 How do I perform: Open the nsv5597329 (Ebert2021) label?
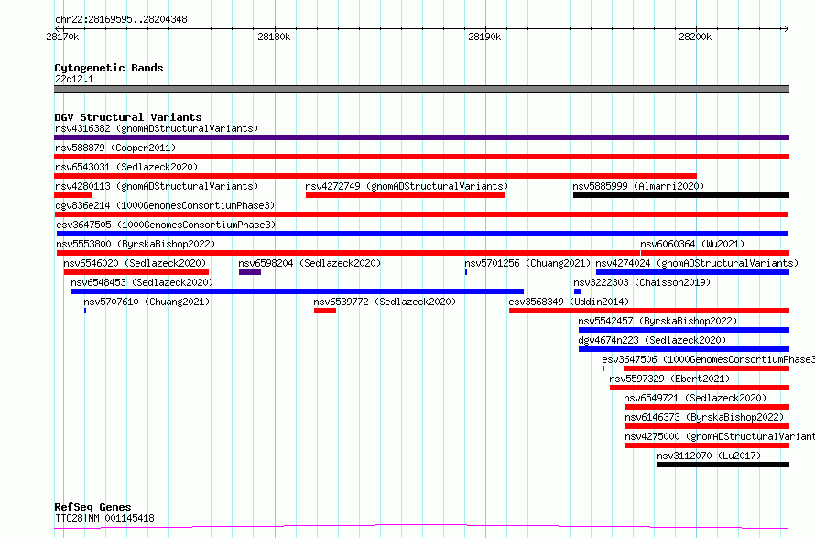(x=669, y=379)
